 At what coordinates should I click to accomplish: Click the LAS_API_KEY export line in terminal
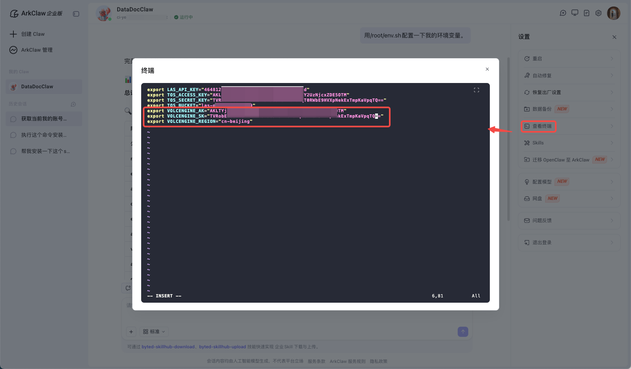tap(228, 90)
